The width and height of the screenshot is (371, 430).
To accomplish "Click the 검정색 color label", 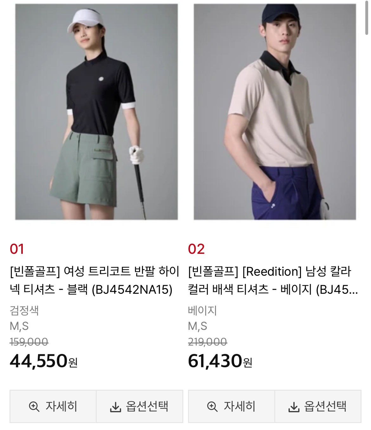I will coord(24,310).
